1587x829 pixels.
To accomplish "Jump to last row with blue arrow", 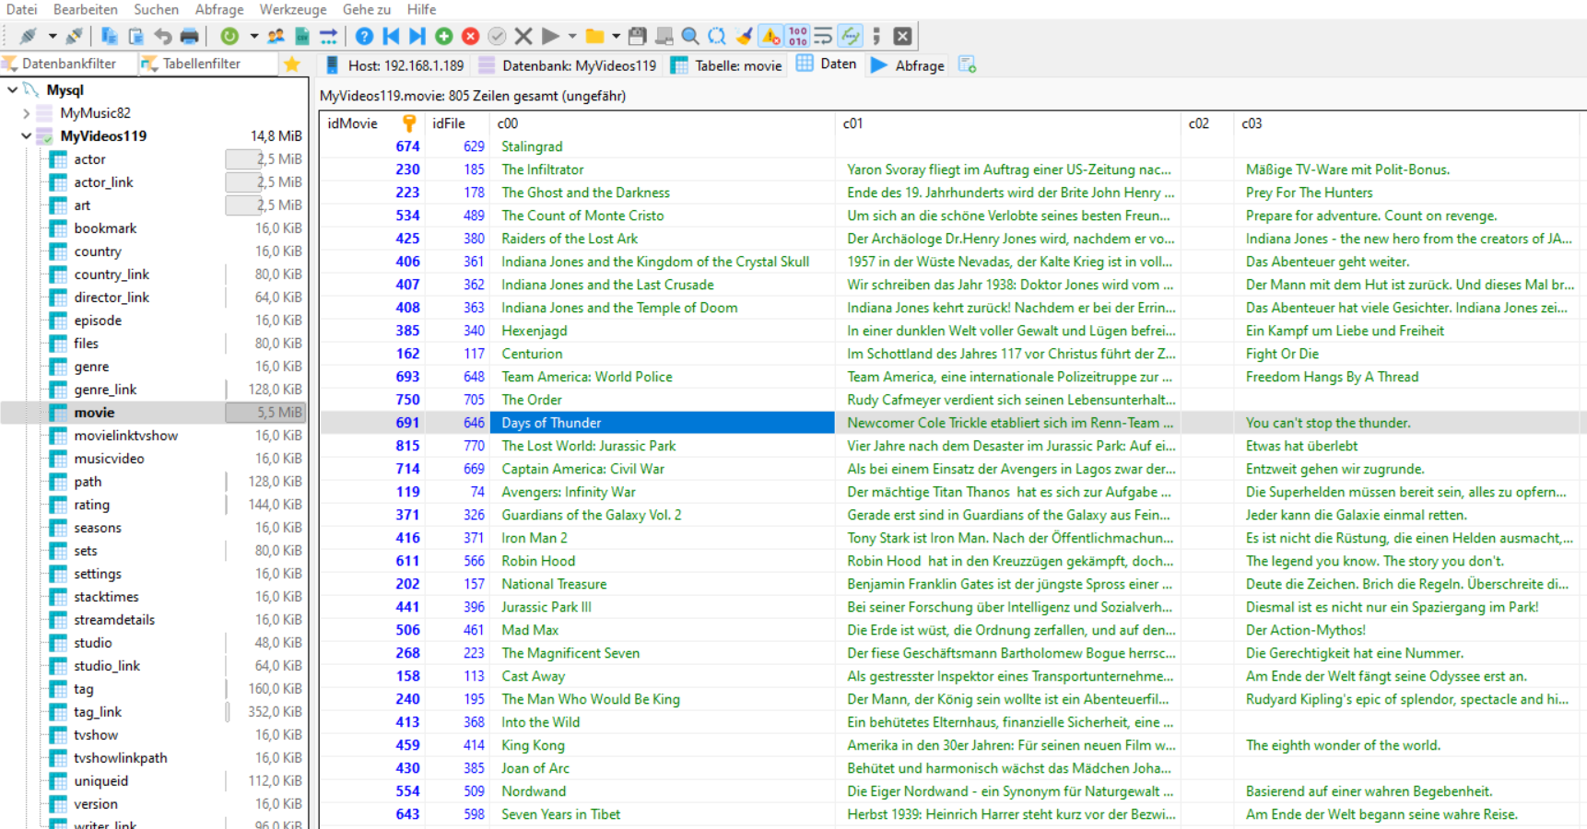I will [x=417, y=36].
